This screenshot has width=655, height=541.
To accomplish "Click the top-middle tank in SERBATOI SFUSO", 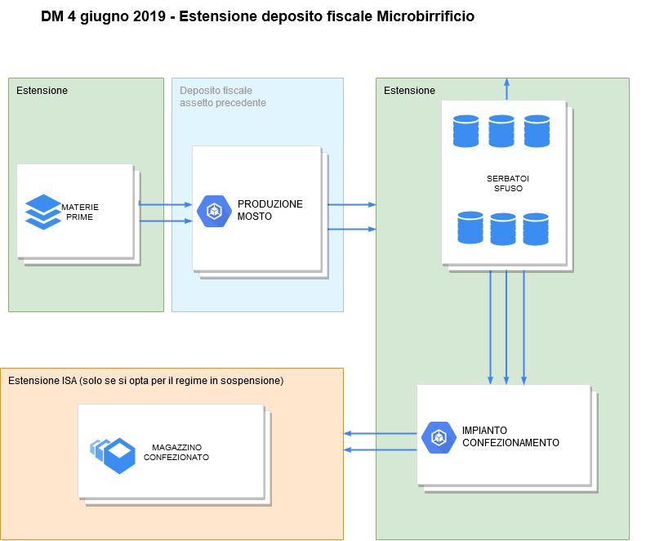I will point(501,132).
